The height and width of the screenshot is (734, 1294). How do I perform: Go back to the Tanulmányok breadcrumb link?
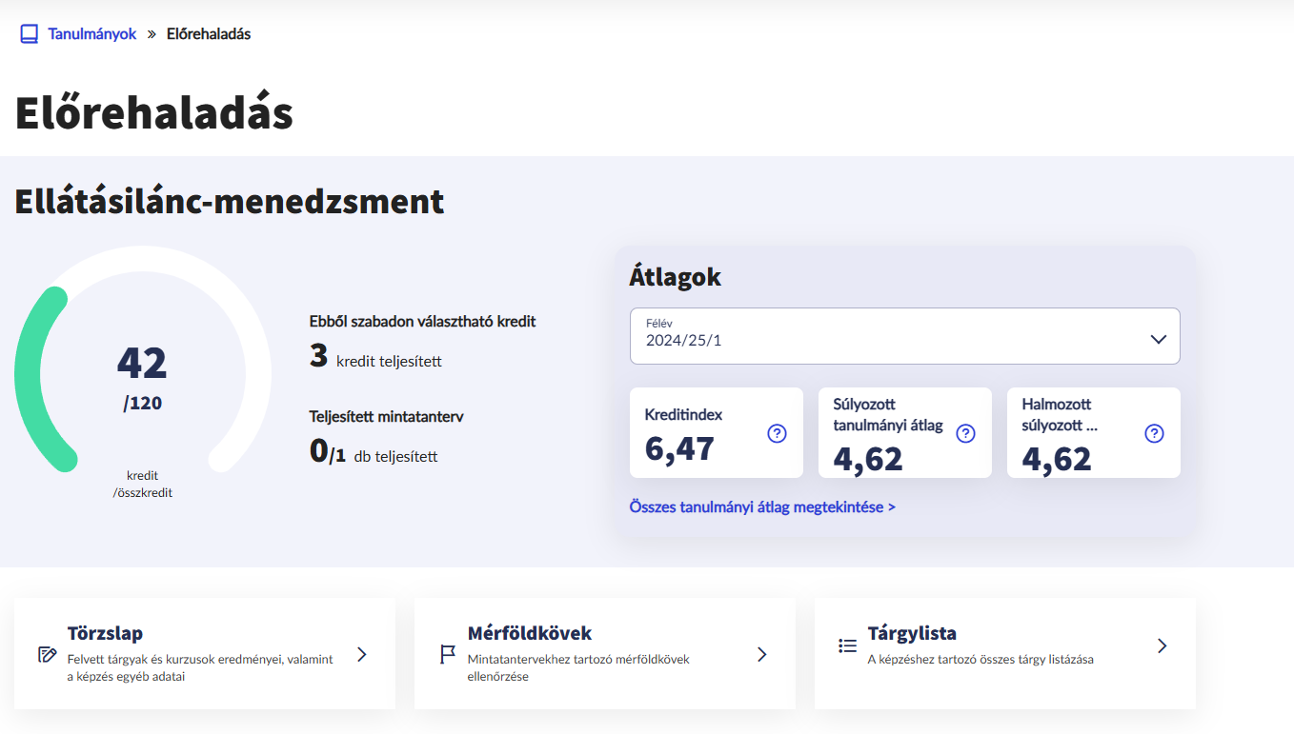pyautogui.click(x=92, y=34)
